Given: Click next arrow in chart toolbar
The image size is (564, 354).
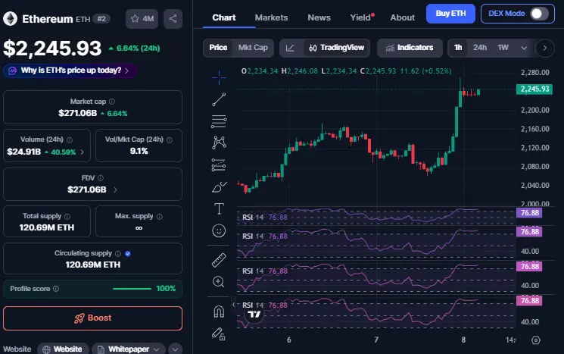Looking at the screenshot, I should [x=544, y=48].
